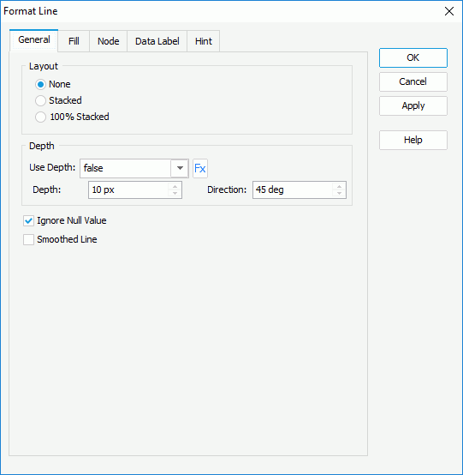The width and height of the screenshot is (463, 475).
Task: Switch to the General tab
Action: point(34,40)
